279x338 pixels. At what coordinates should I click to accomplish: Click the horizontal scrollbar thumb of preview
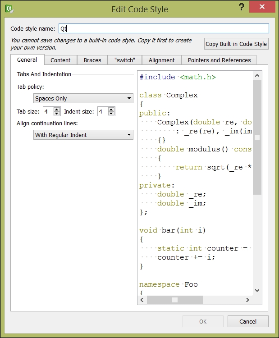pyautogui.click(x=175, y=300)
